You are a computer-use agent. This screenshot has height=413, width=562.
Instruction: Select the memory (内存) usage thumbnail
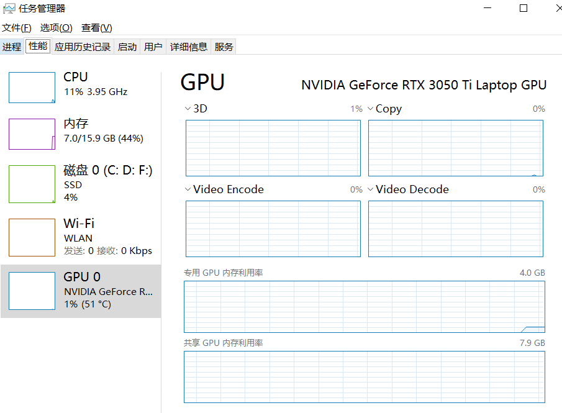(32, 134)
